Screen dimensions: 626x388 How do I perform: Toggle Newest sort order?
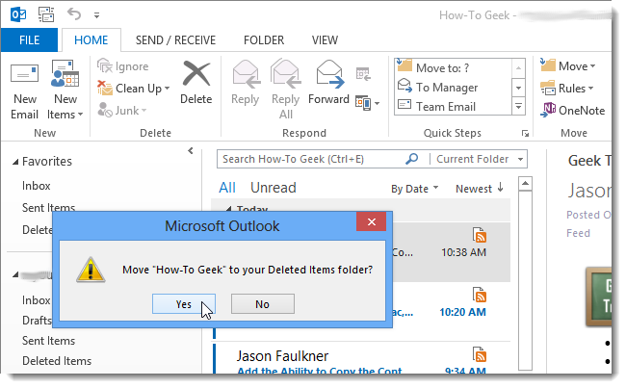[x=480, y=189]
